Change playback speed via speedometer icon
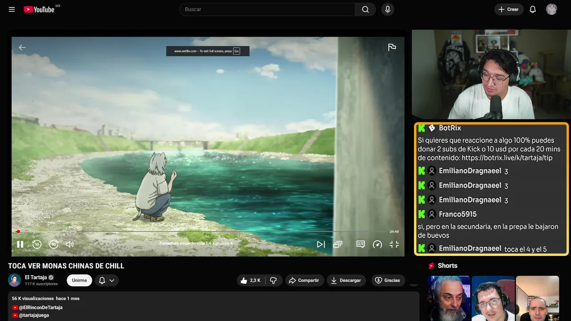This screenshot has width=571, height=321. pyautogui.click(x=377, y=244)
